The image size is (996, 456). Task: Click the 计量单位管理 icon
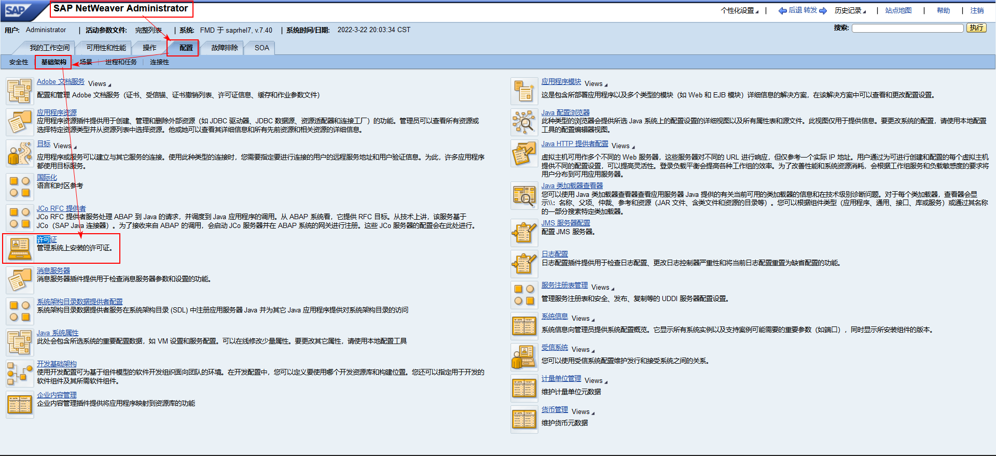pos(524,388)
